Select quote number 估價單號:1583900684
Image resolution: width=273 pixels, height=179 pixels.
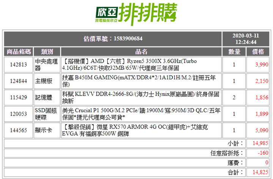[113, 39]
